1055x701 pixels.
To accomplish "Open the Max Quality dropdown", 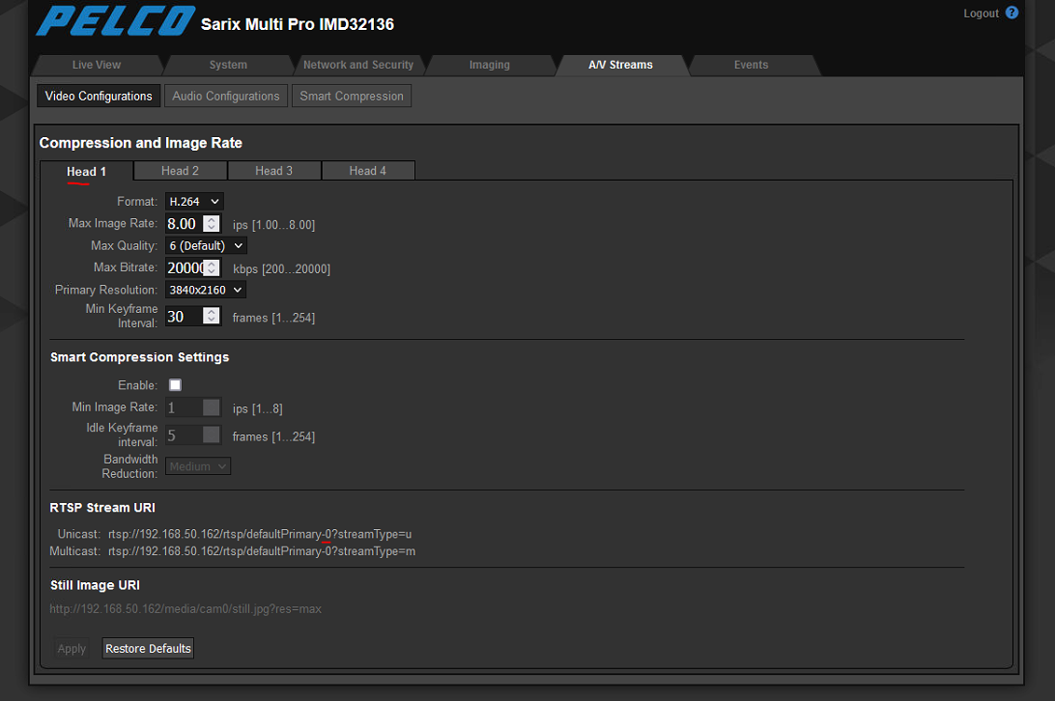I will 205,245.
